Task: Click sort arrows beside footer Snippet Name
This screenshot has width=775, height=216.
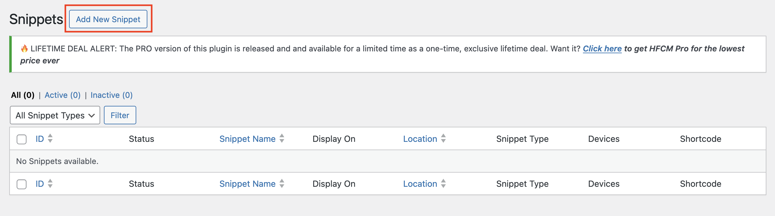Action: click(282, 184)
